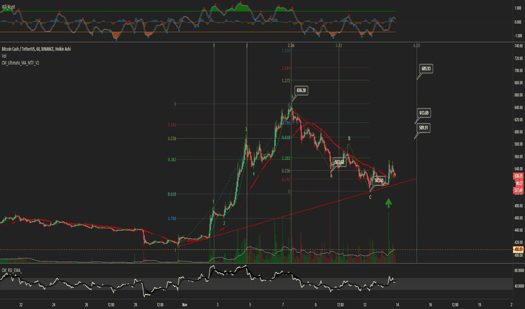The height and width of the screenshot is (309, 525).
Task: Click 740.00 on the price axis
Action: point(518,46)
